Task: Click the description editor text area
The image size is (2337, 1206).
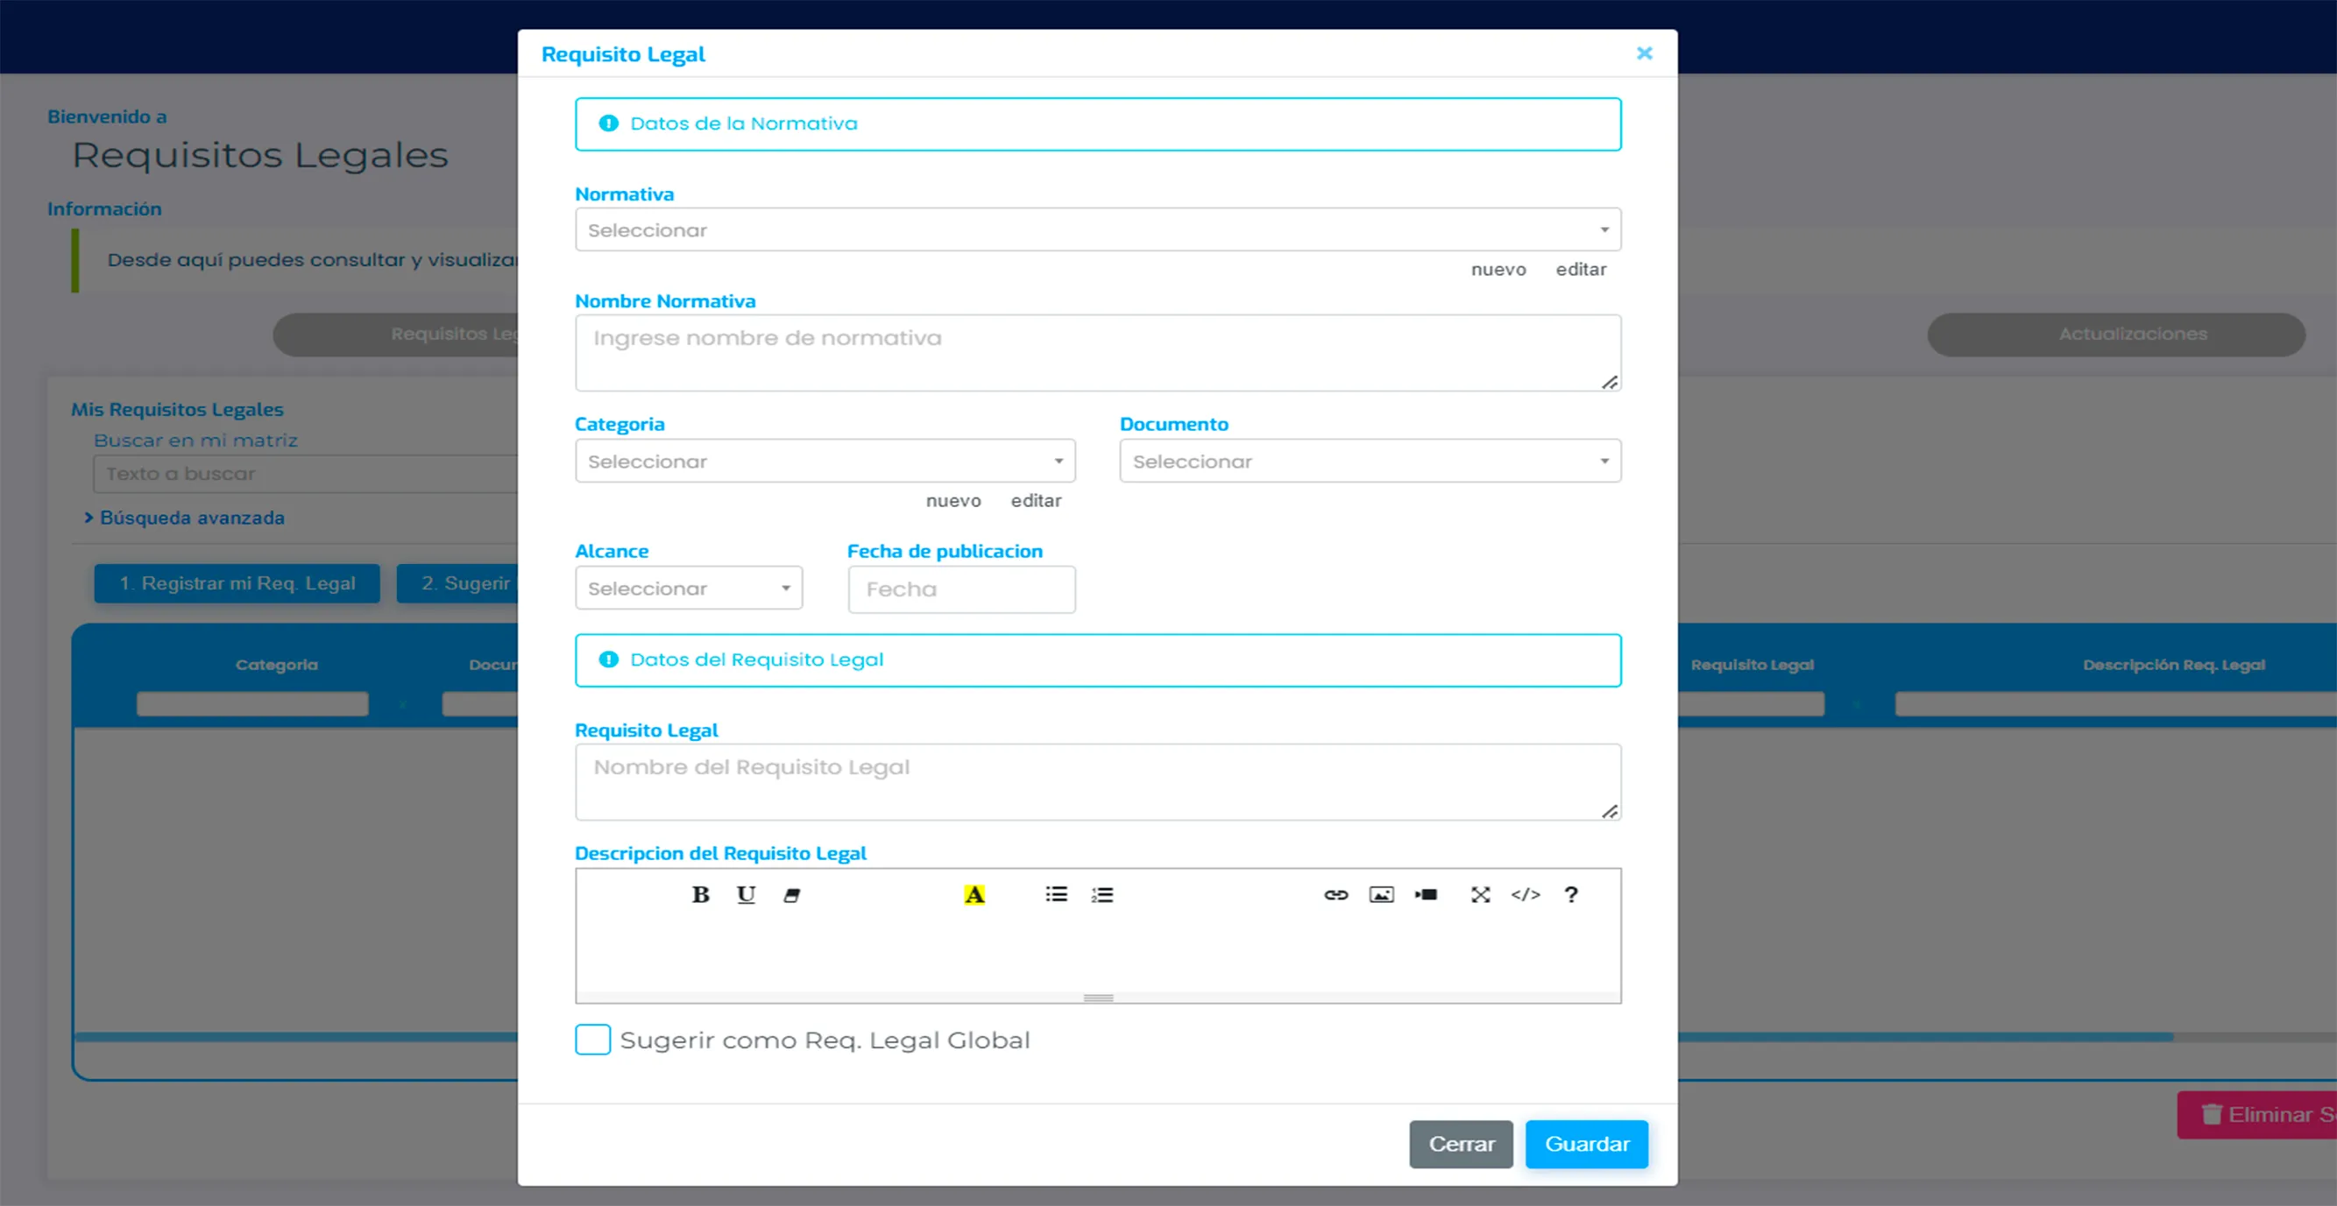Action: pyautogui.click(x=1098, y=956)
